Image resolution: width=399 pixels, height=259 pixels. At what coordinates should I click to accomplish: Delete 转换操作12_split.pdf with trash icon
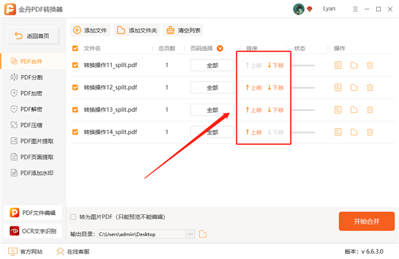[x=370, y=88]
